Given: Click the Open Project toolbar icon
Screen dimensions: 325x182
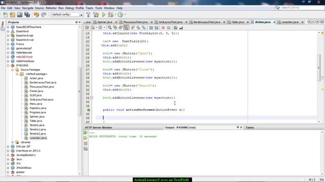Looking at the screenshot, I should (20, 15).
